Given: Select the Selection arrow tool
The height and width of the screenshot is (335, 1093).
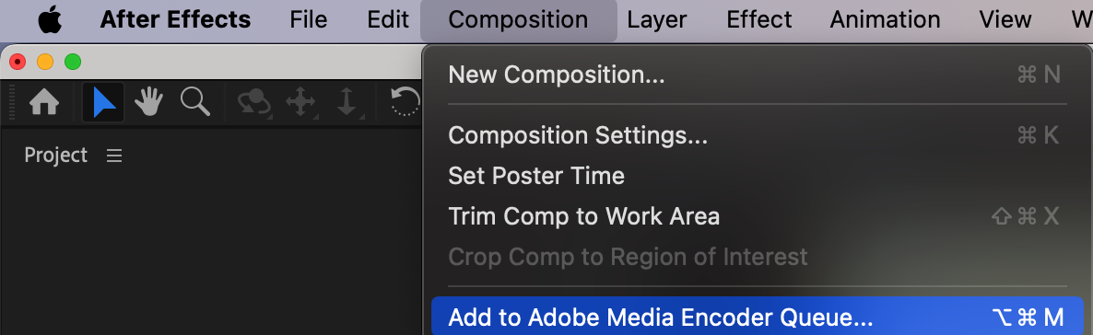Looking at the screenshot, I should 103,102.
